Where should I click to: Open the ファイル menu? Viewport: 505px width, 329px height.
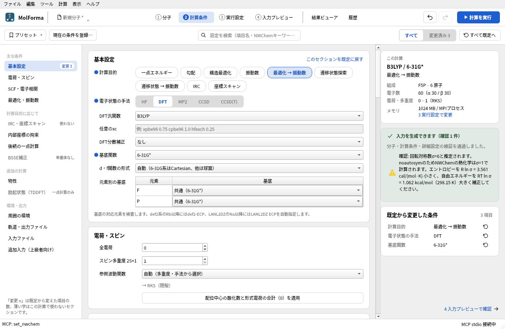12,4
